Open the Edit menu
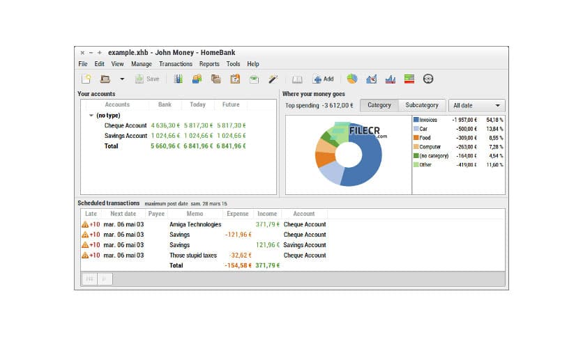583x337 pixels. [x=99, y=64]
